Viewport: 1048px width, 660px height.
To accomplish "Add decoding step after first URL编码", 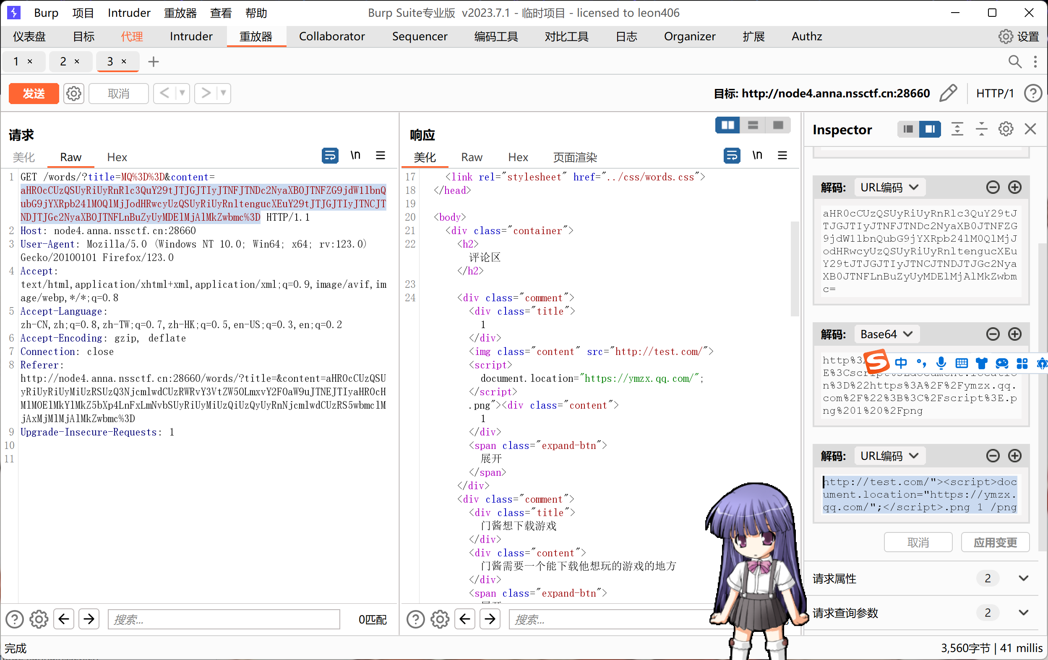I will point(1015,188).
